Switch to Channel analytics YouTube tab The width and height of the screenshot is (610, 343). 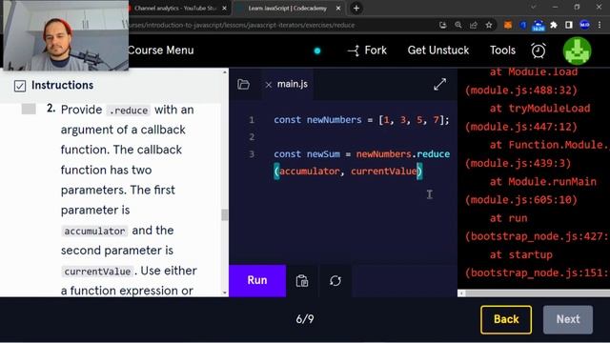coord(175,9)
